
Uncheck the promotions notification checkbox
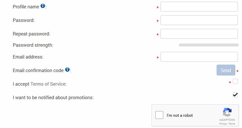(x=235, y=95)
